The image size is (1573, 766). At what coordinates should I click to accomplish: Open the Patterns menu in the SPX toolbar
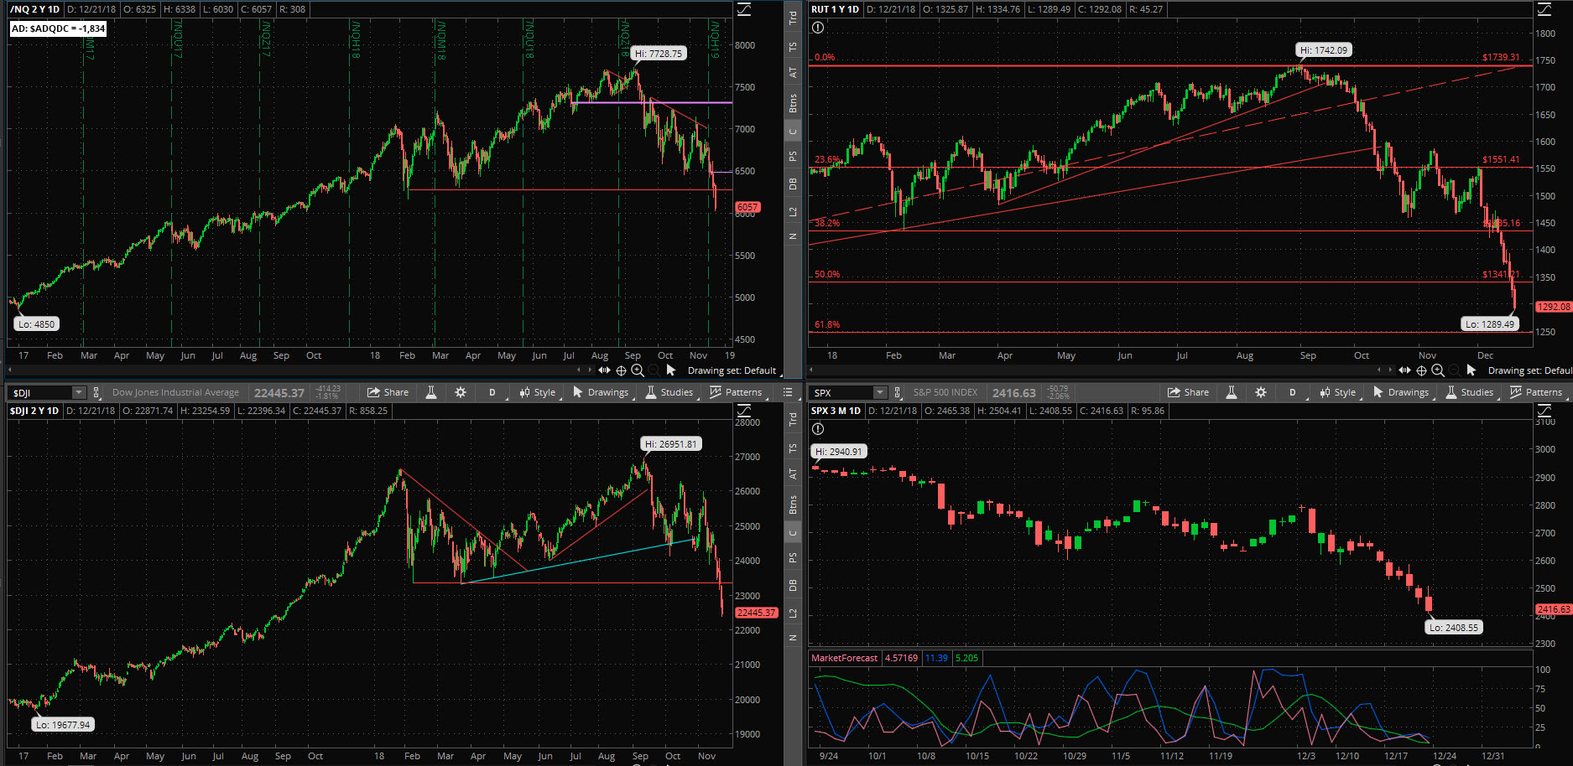[x=1536, y=392]
